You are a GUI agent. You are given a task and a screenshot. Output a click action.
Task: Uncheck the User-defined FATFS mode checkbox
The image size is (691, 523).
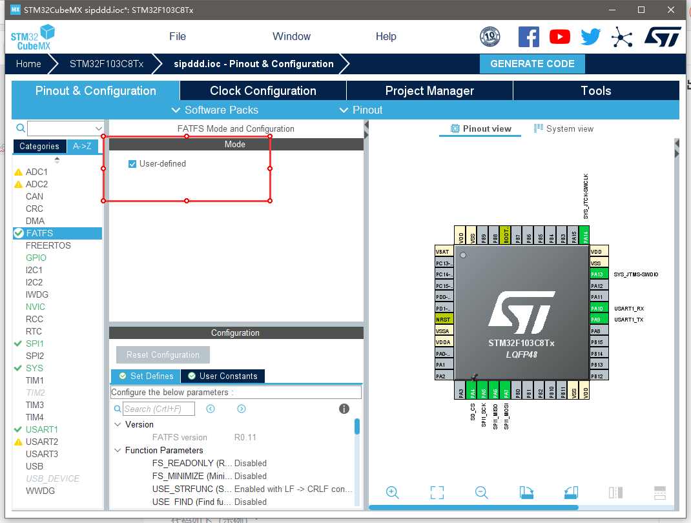point(132,164)
